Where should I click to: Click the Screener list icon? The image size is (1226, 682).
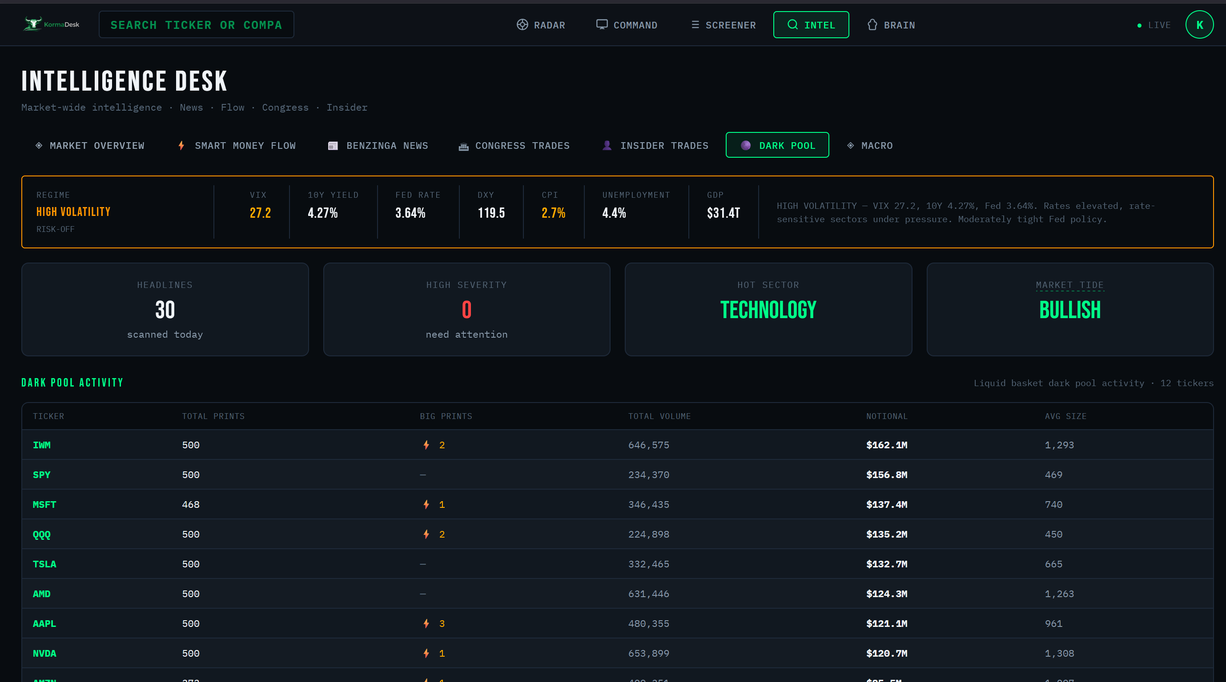(695, 25)
